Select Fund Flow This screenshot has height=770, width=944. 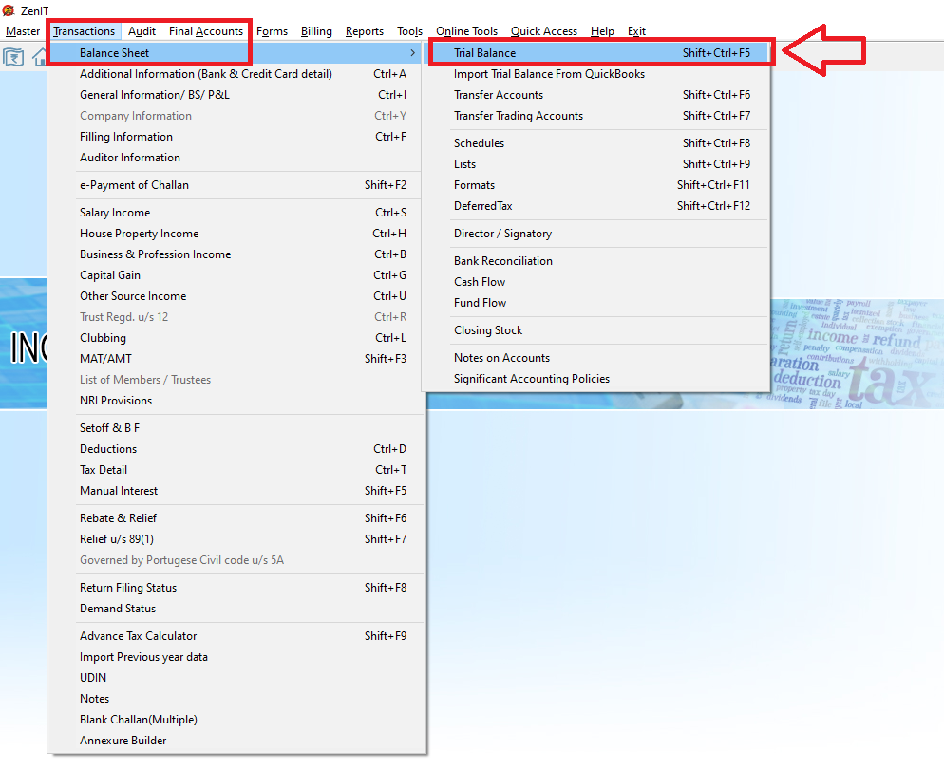tap(596, 303)
